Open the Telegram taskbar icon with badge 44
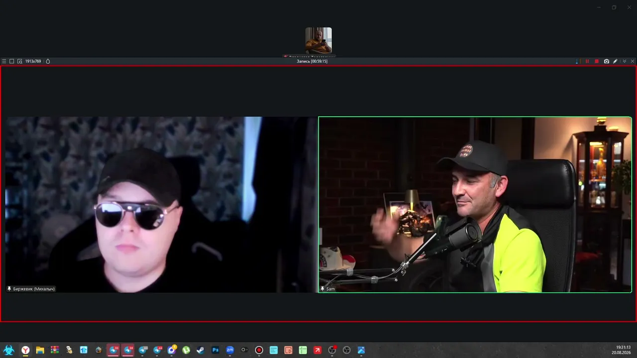Screen dimensions: 637x358 point(158,350)
